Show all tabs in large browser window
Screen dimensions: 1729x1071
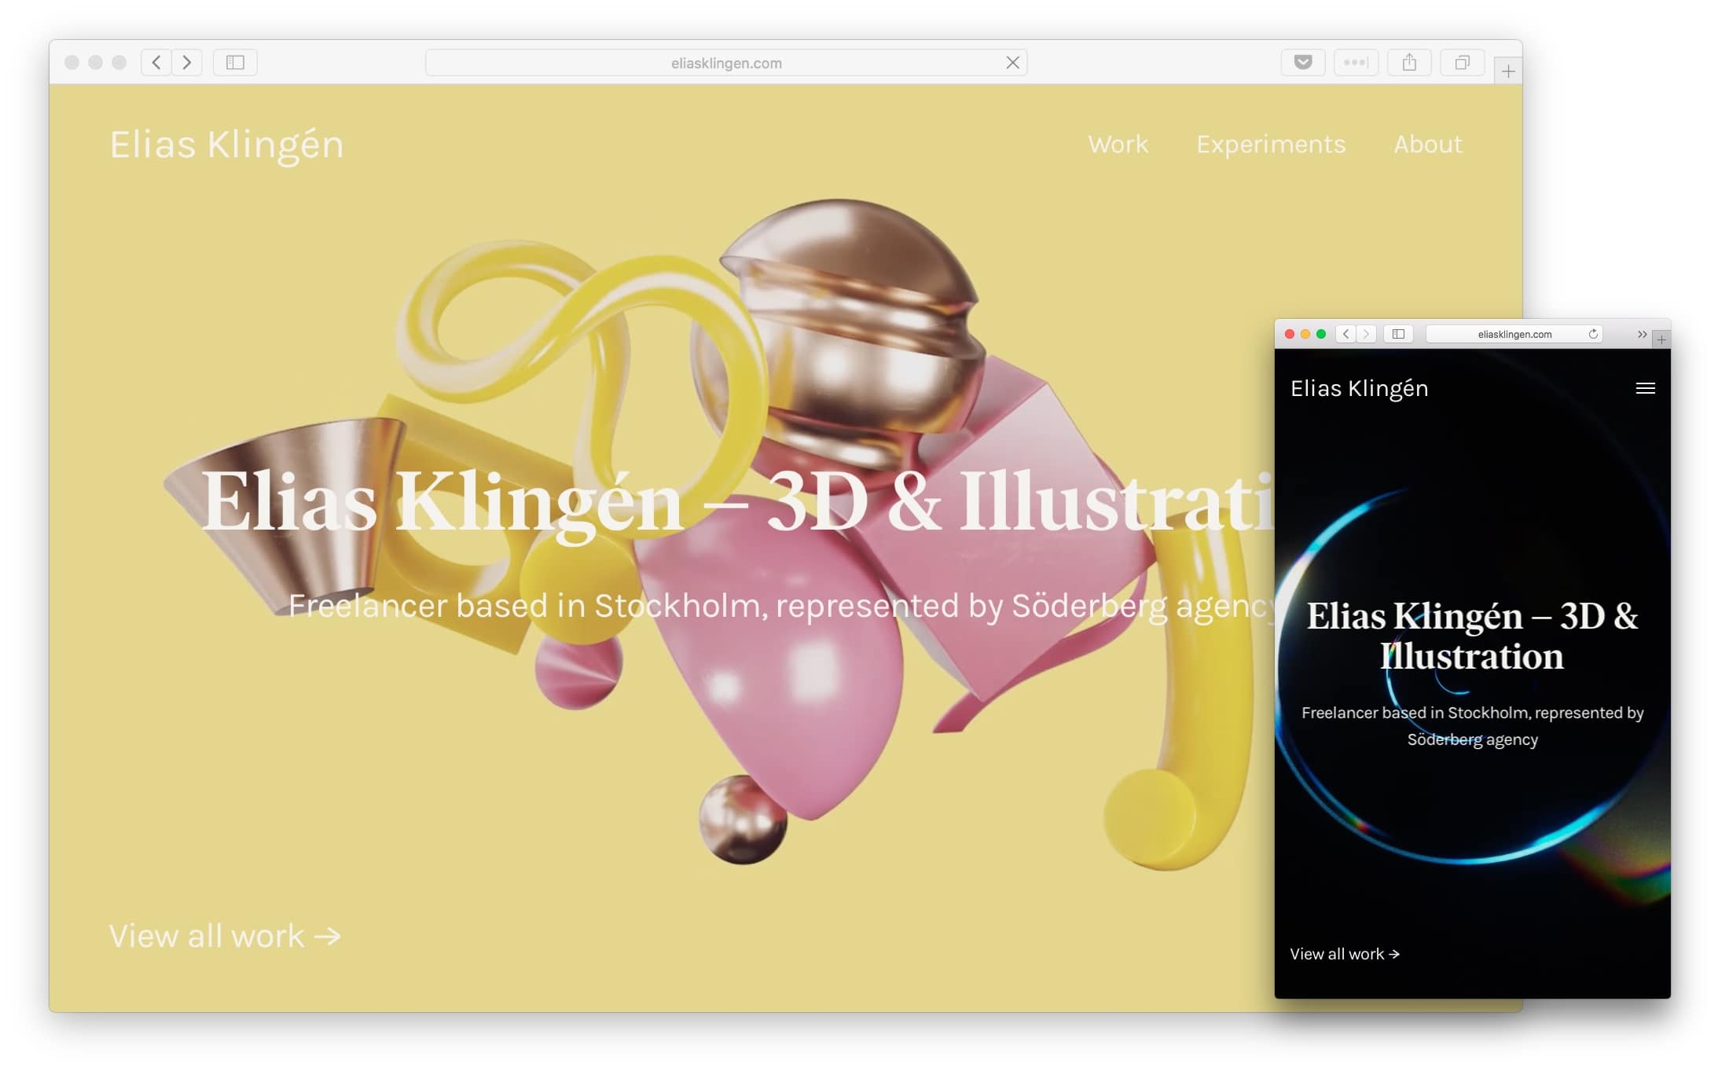pyautogui.click(x=1462, y=62)
